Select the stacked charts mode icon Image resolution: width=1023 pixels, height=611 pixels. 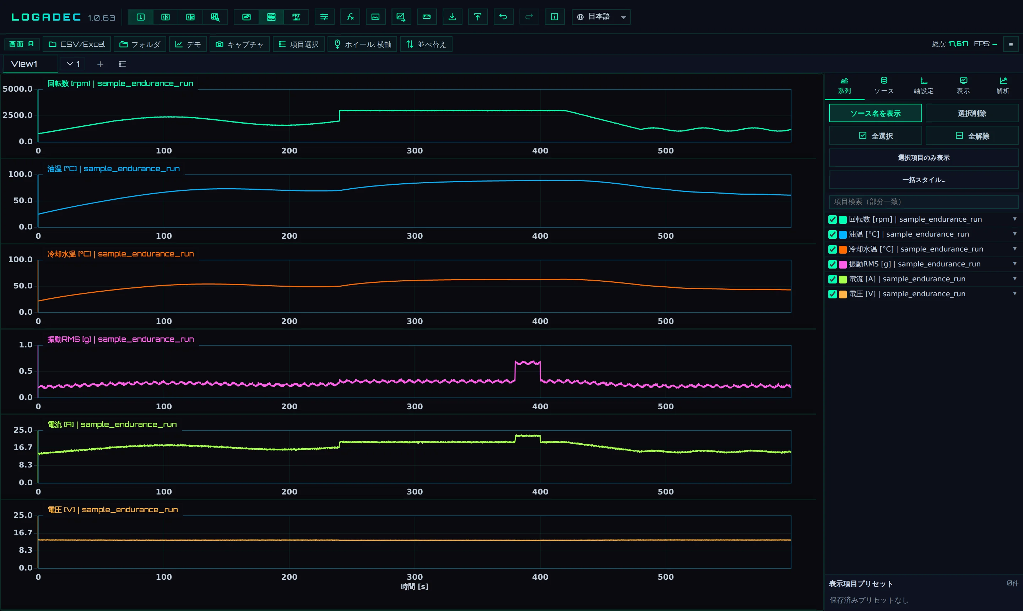click(x=271, y=17)
